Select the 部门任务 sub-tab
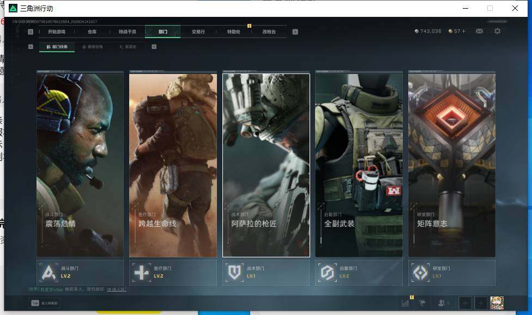 (57, 47)
